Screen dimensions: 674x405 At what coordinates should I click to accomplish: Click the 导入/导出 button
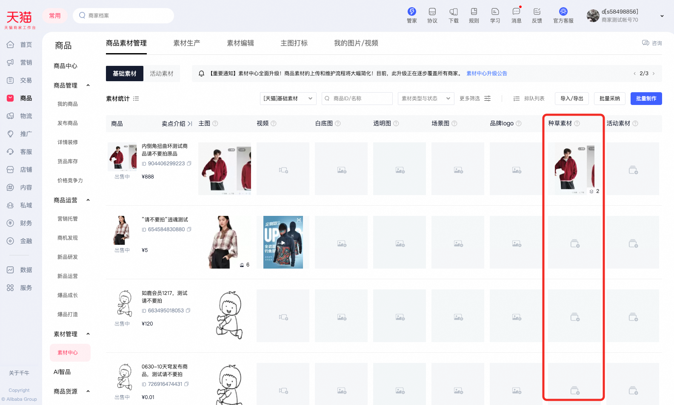(572, 99)
